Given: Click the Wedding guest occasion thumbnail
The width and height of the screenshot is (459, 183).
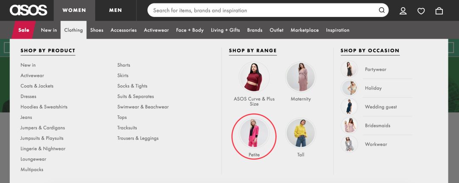Looking at the screenshot, I should [349, 107].
